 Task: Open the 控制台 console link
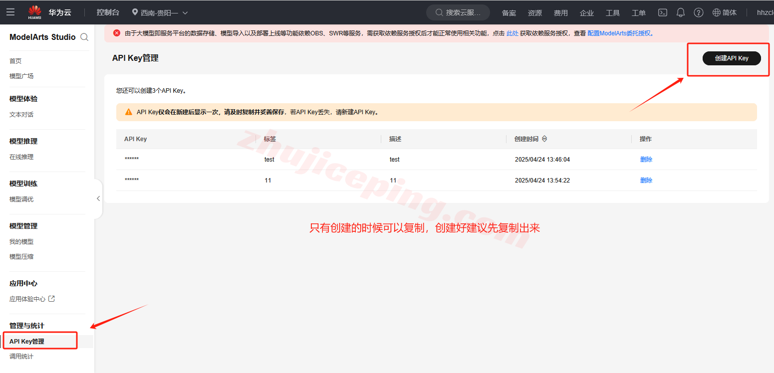pyautogui.click(x=108, y=12)
